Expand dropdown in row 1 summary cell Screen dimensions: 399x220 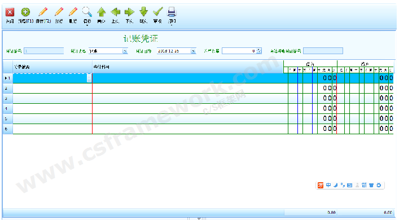89,78
